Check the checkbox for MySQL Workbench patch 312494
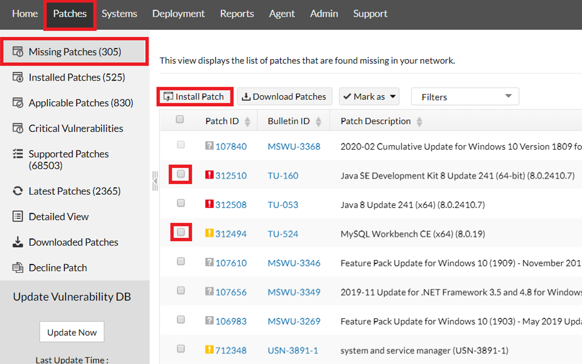Viewport: 582px width, 364px height. coord(180,232)
